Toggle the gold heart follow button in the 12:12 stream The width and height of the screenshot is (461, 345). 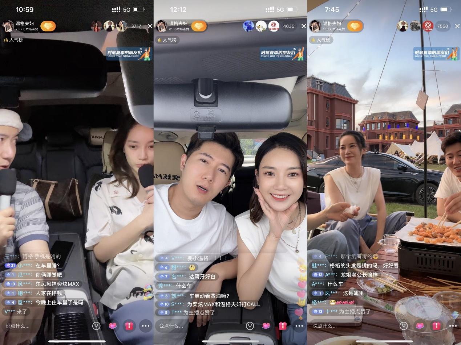point(199,26)
